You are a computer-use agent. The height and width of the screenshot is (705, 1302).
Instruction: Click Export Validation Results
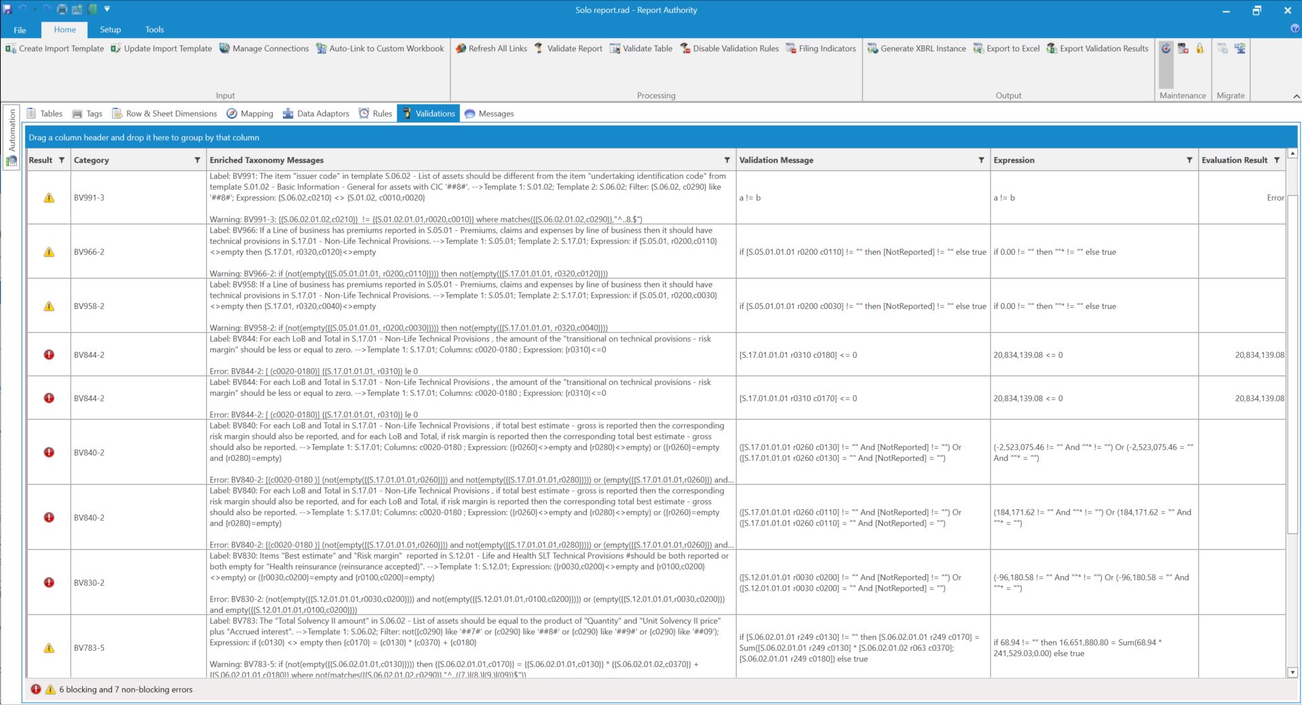click(x=1098, y=49)
